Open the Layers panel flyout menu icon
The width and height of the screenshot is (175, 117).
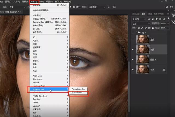[x=168, y=14]
